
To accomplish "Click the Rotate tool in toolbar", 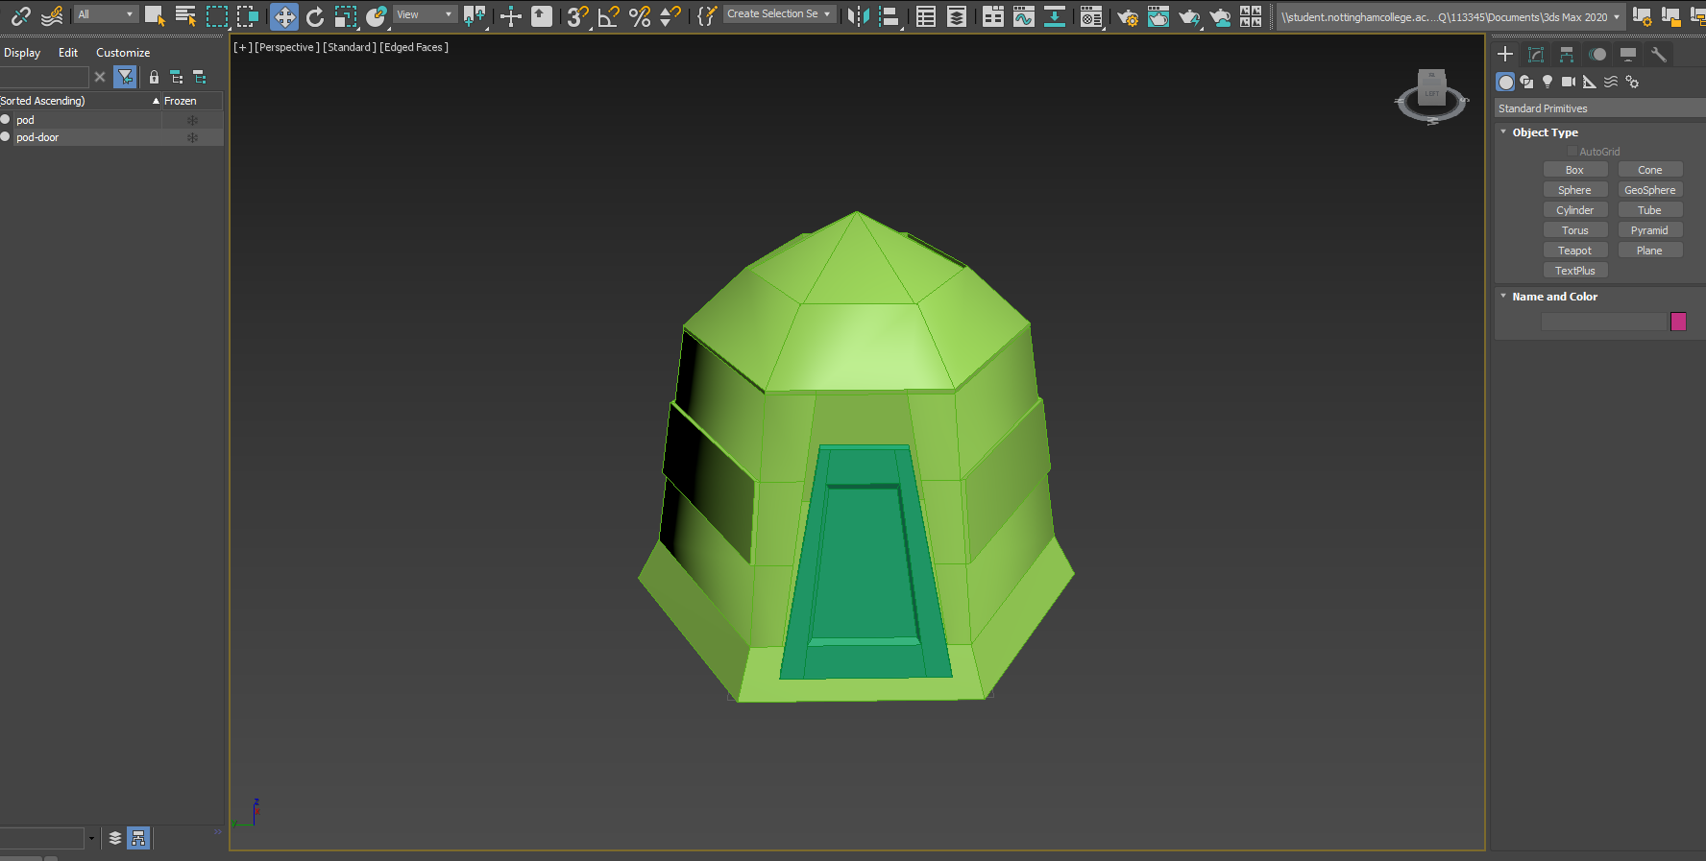I will pyautogui.click(x=315, y=16).
